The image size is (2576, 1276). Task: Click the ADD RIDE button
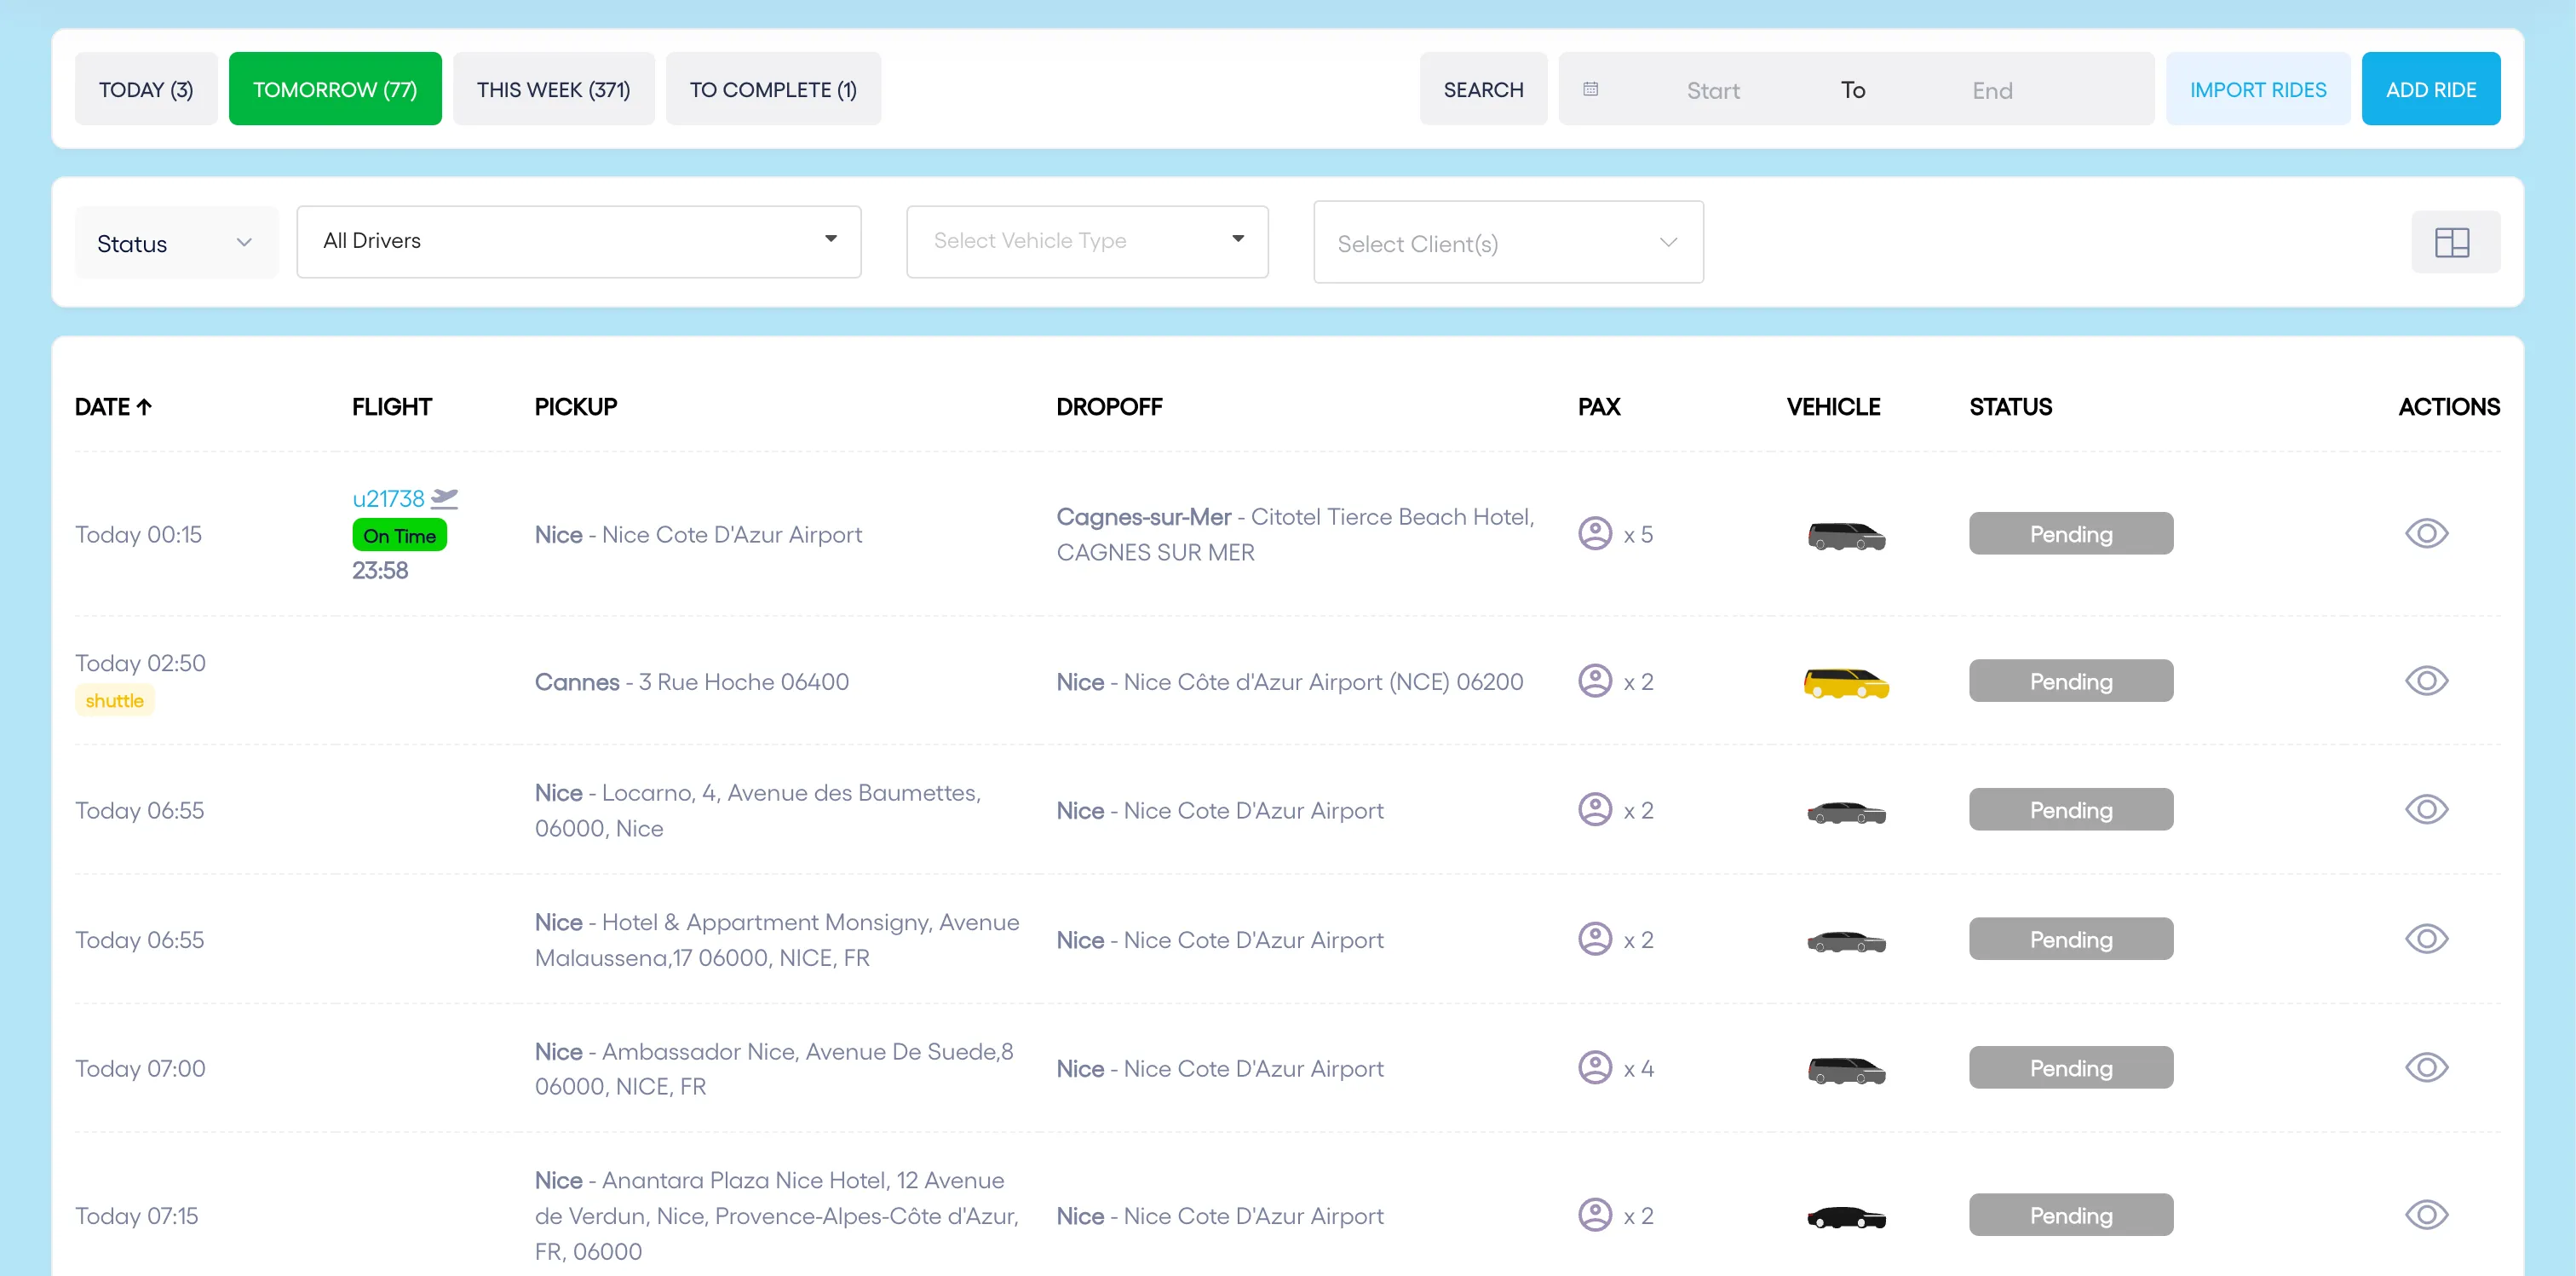pyautogui.click(x=2431, y=89)
